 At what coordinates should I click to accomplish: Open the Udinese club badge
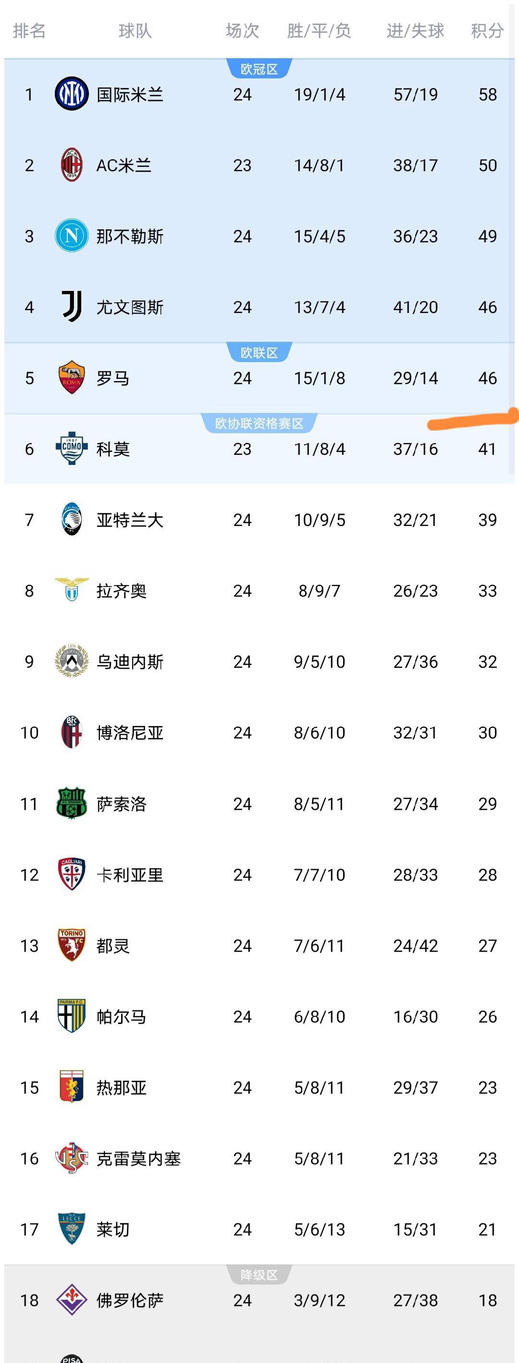(72, 662)
